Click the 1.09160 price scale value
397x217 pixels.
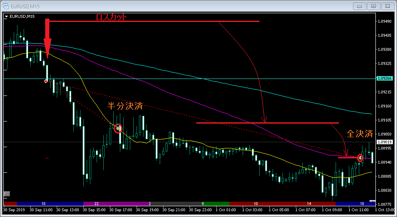(x=384, y=106)
